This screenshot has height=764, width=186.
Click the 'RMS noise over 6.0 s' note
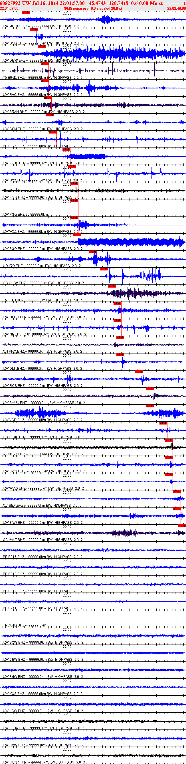(93, 9)
